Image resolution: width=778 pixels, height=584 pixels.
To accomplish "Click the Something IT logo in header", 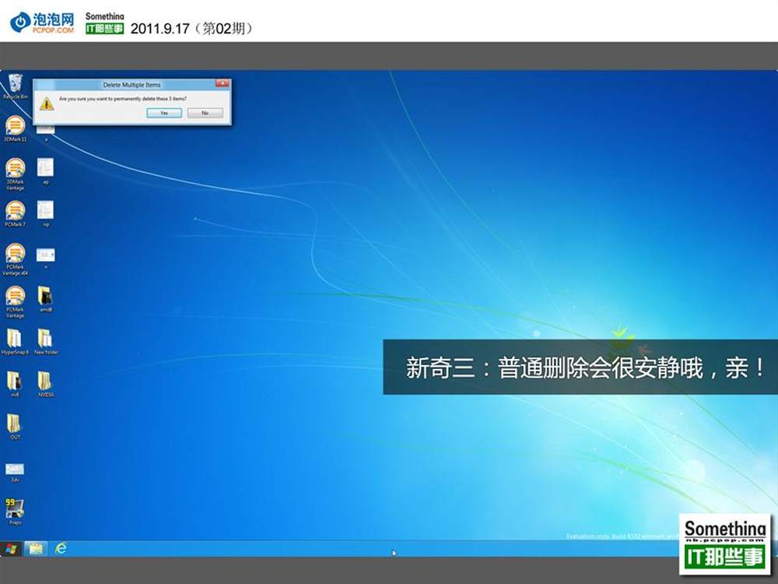I will coord(105,23).
